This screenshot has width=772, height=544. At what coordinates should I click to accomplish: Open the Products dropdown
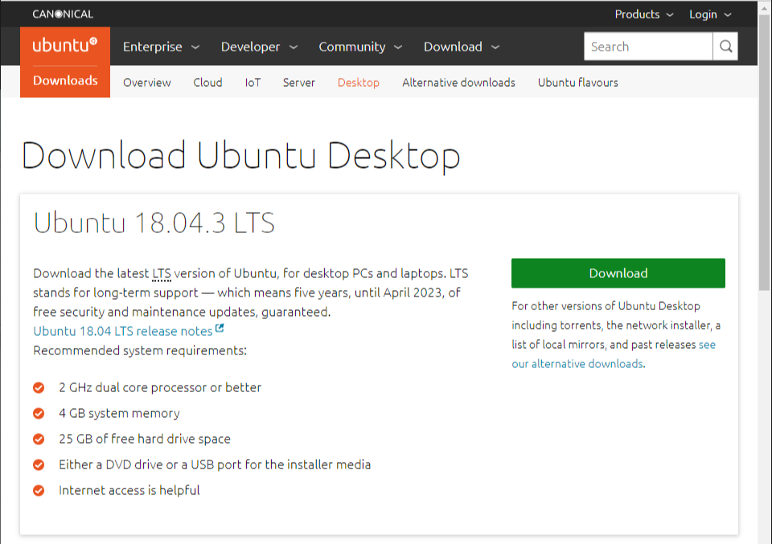(x=644, y=14)
